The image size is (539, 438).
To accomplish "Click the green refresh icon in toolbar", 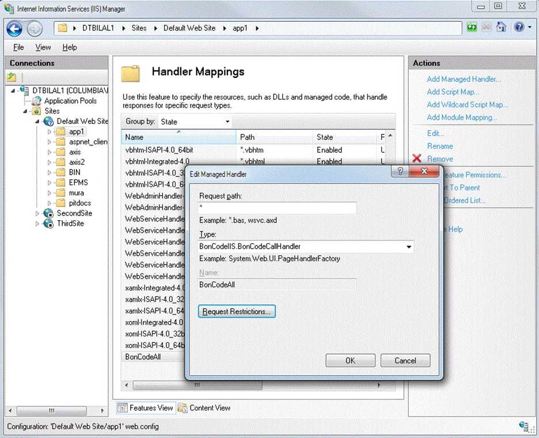I will pos(472,27).
